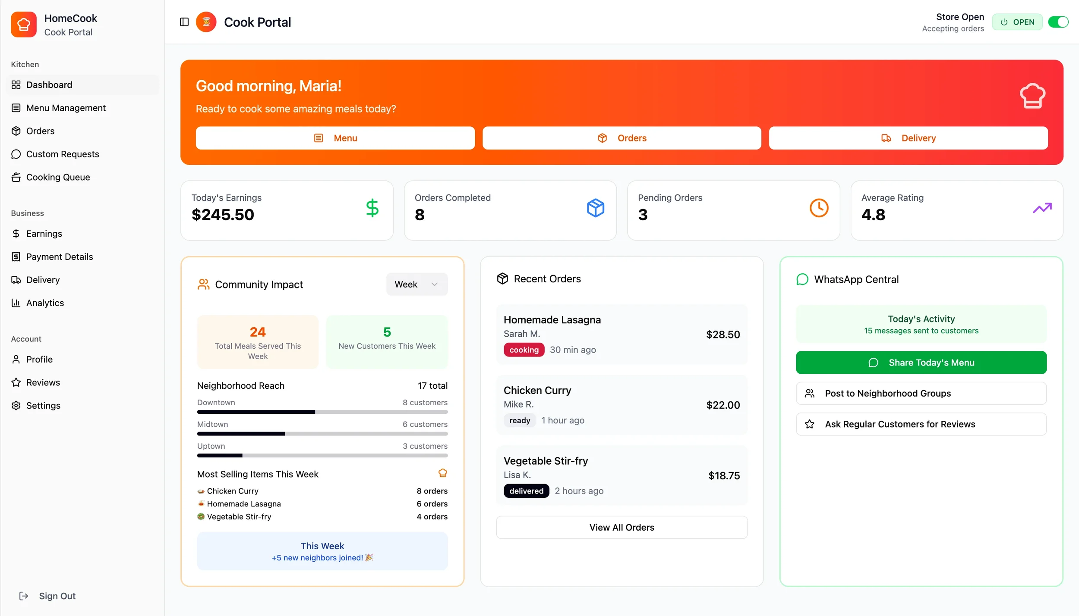1079x616 pixels.
Task: Toggle the Store Open switch off
Action: tap(1058, 22)
